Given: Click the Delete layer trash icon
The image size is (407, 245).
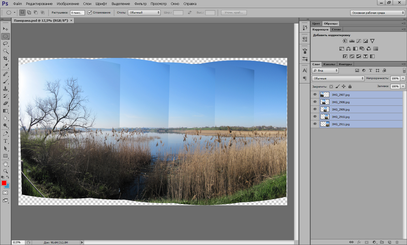Looking at the screenshot, I should click(397, 242).
